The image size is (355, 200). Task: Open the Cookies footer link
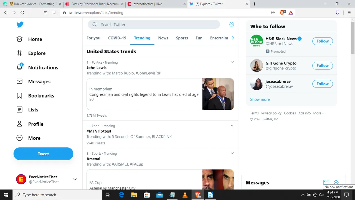tap(290, 113)
